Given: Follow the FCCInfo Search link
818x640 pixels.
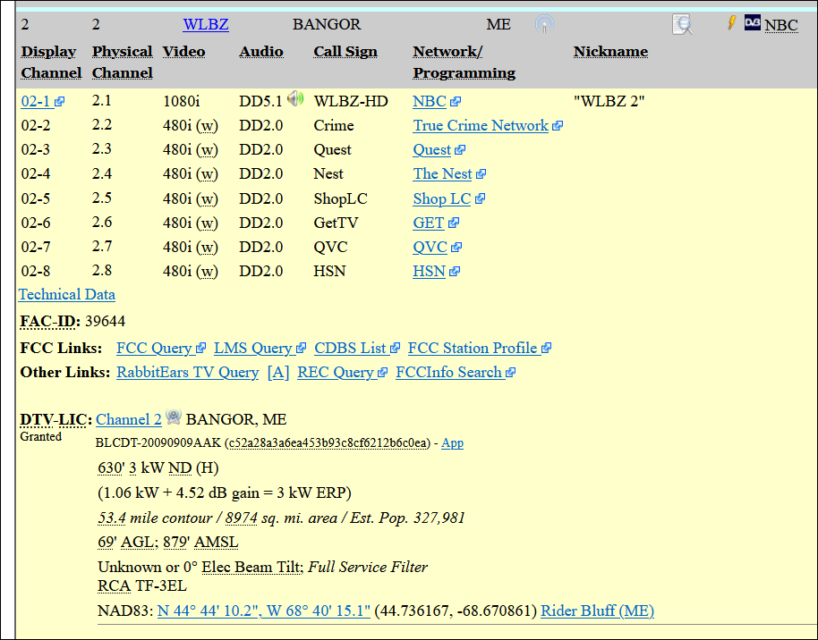Looking at the screenshot, I should [456, 373].
